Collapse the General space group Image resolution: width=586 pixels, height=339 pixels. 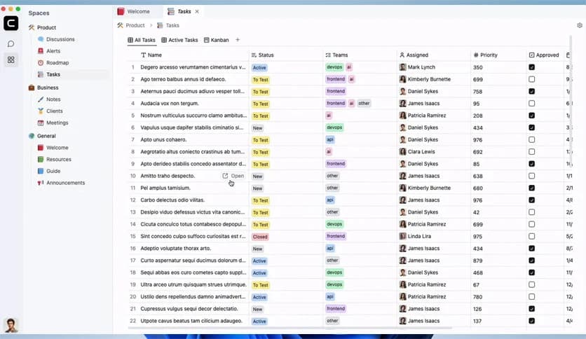tap(46, 136)
